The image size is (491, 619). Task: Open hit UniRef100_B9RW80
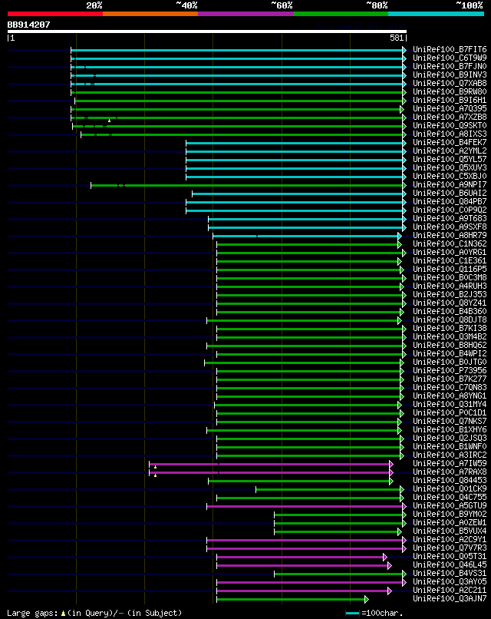click(450, 92)
